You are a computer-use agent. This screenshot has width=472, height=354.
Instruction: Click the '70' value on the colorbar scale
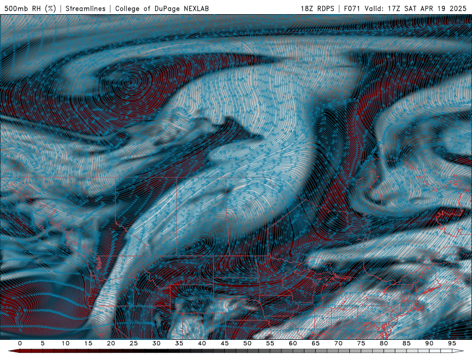[x=338, y=343]
